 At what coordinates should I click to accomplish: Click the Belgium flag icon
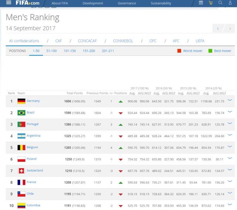click(21, 148)
